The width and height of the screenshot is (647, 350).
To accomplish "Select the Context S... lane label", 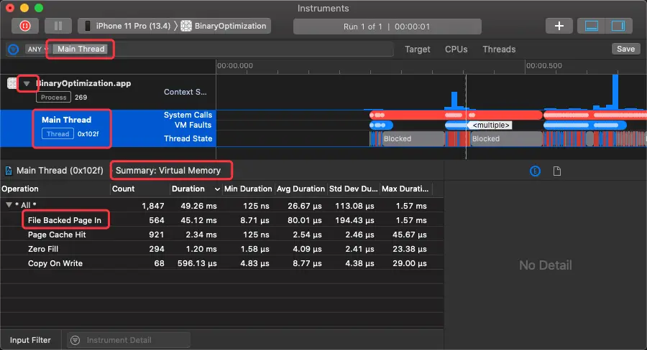I will (185, 93).
